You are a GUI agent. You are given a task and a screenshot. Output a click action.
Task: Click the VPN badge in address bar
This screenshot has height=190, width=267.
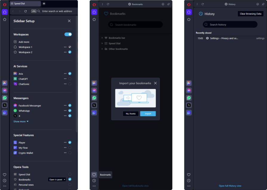pyautogui.click(x=34, y=11)
